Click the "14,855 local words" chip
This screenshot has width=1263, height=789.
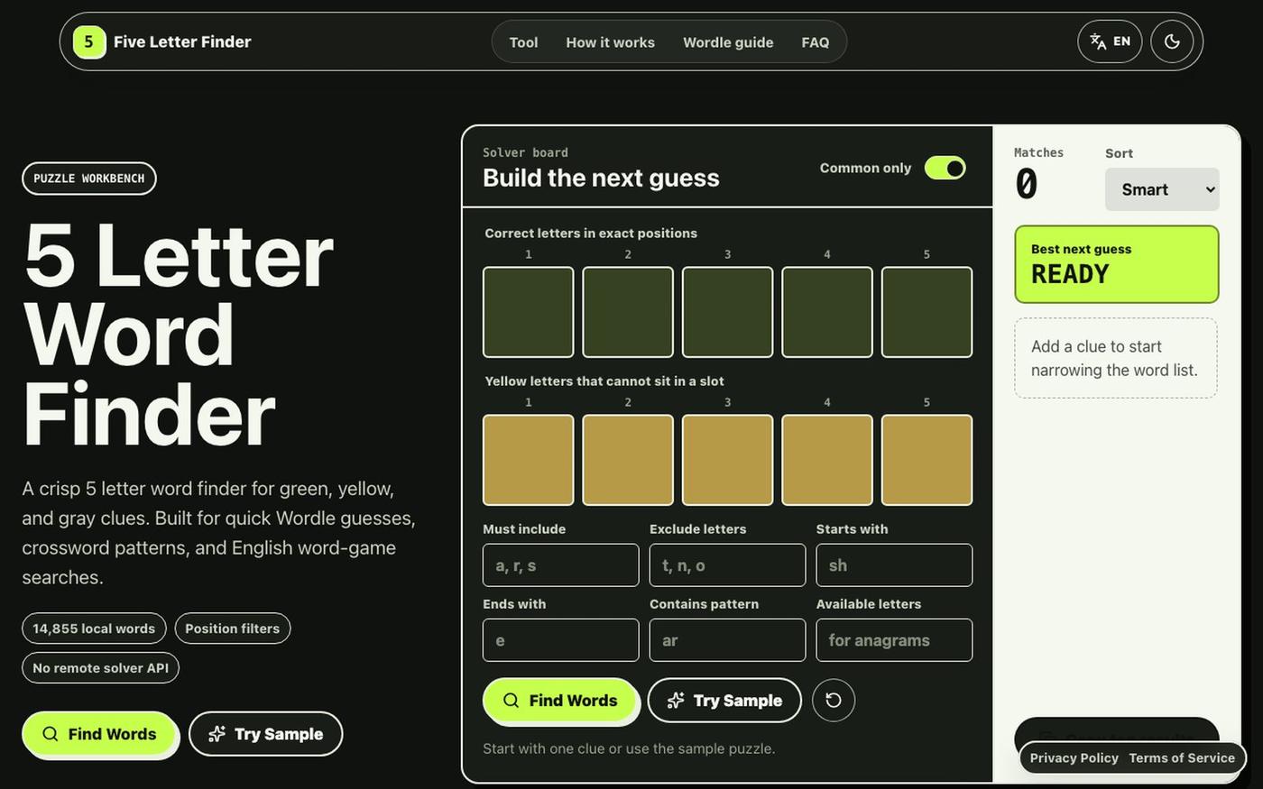tap(94, 628)
